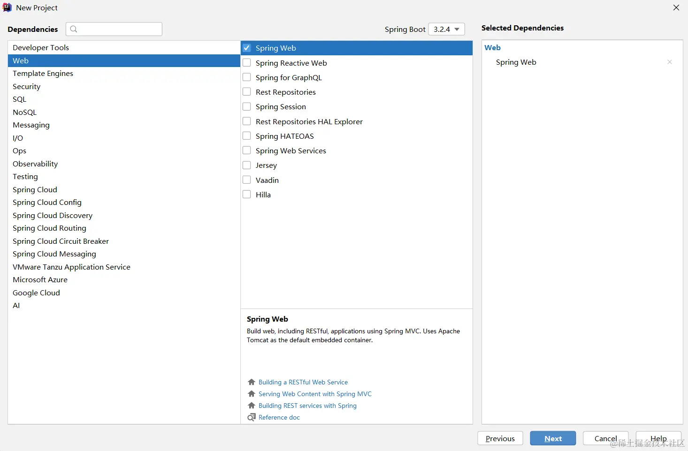Click the Reference doc icon
The width and height of the screenshot is (688, 451).
[252, 417]
